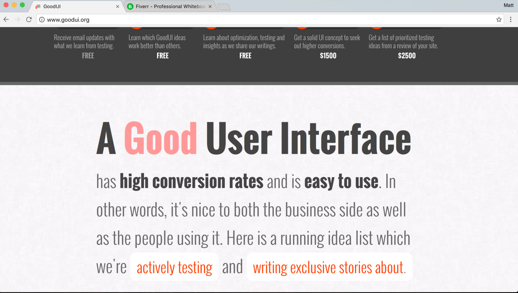
Task: Click the address bar showing www.goodui.org
Action: pyautogui.click(x=262, y=19)
